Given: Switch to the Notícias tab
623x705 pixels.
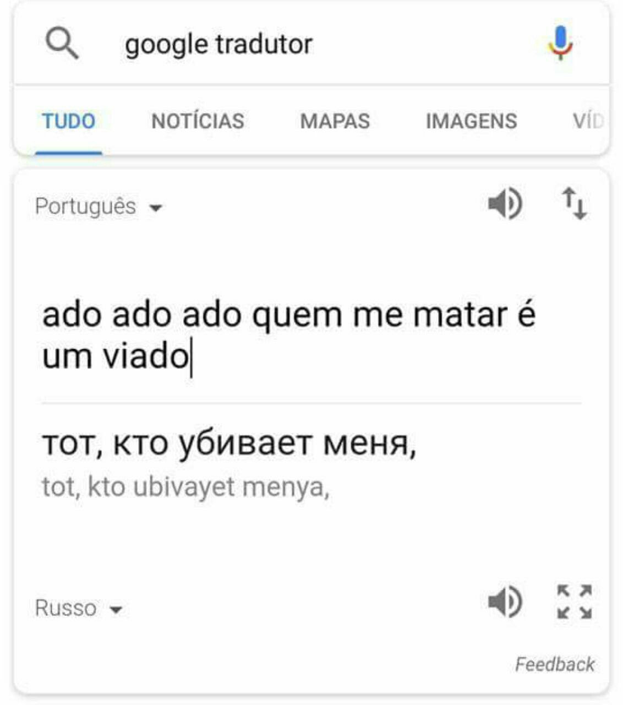Looking at the screenshot, I should click(198, 121).
